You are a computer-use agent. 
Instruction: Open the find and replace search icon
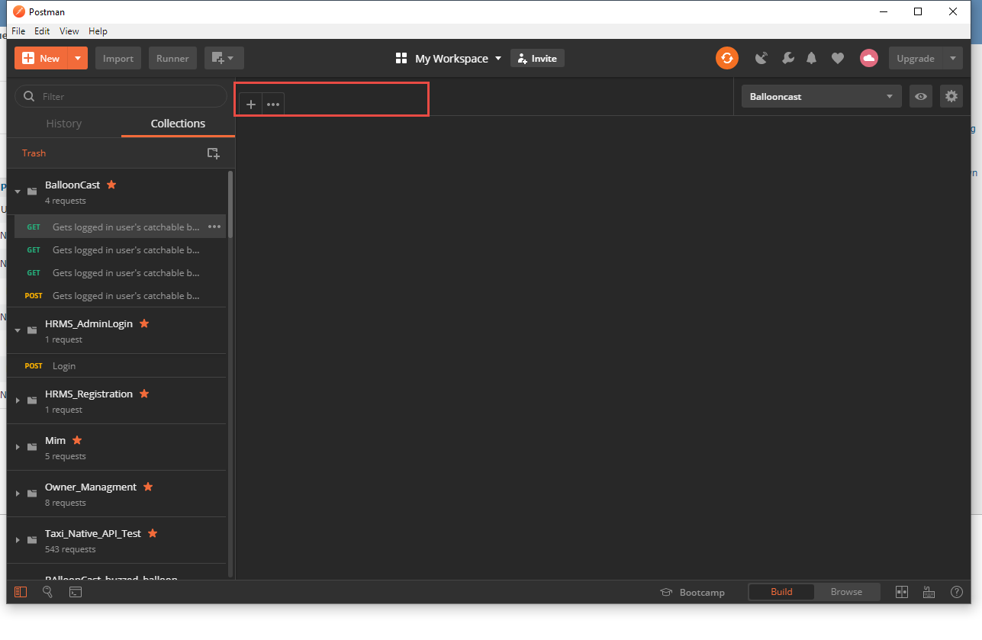[48, 592]
